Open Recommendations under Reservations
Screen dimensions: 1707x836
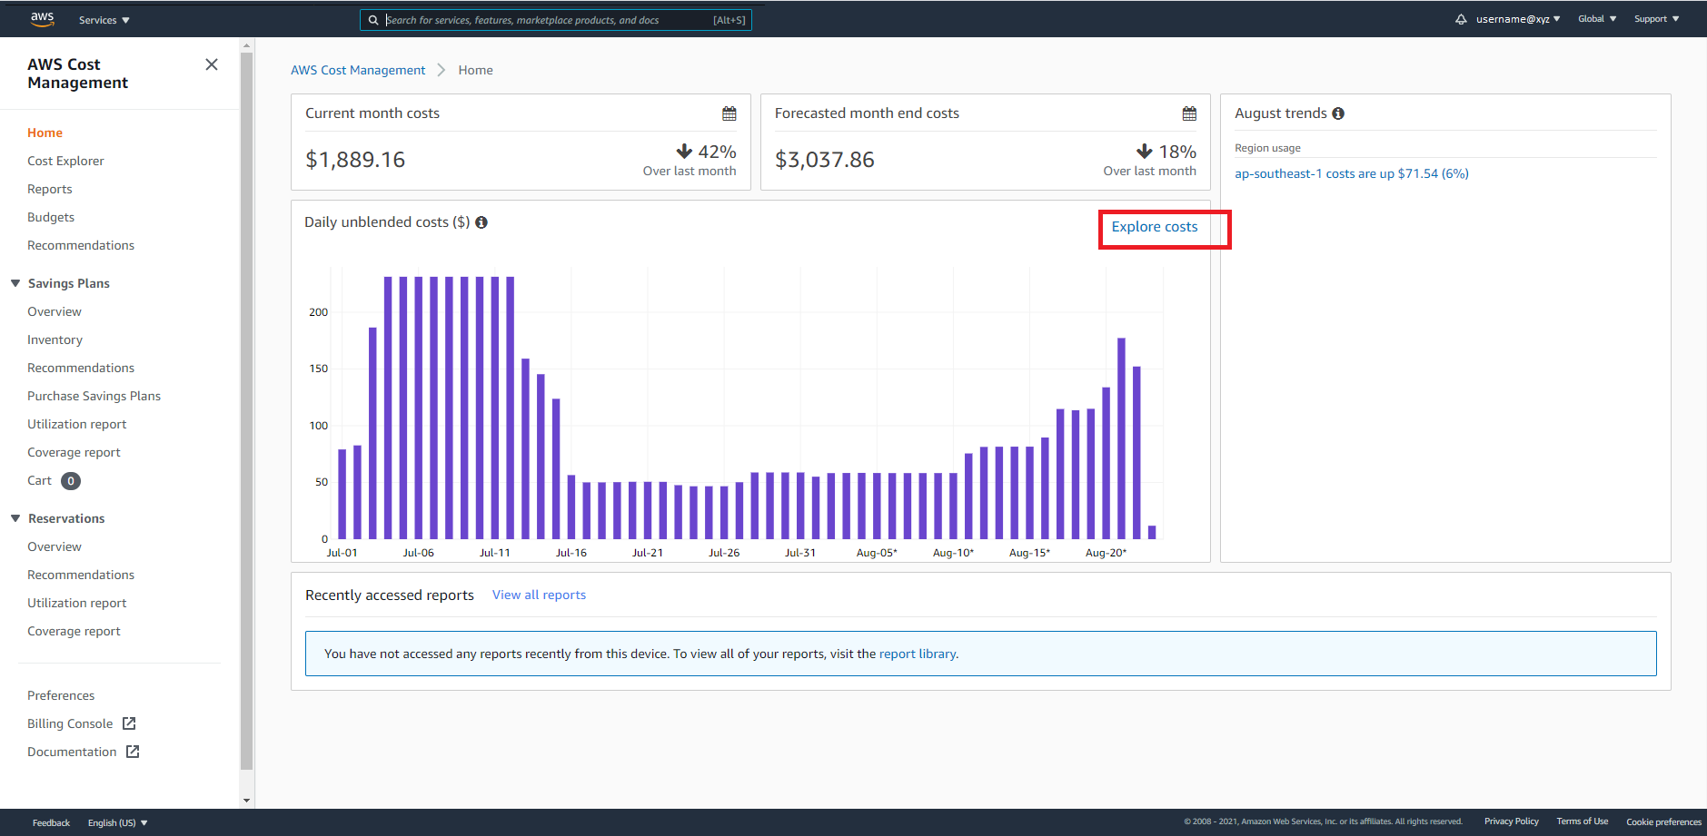click(x=81, y=575)
